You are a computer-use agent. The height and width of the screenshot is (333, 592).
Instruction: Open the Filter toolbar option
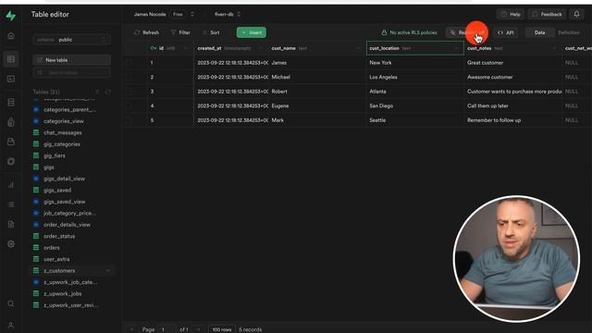[x=180, y=32]
